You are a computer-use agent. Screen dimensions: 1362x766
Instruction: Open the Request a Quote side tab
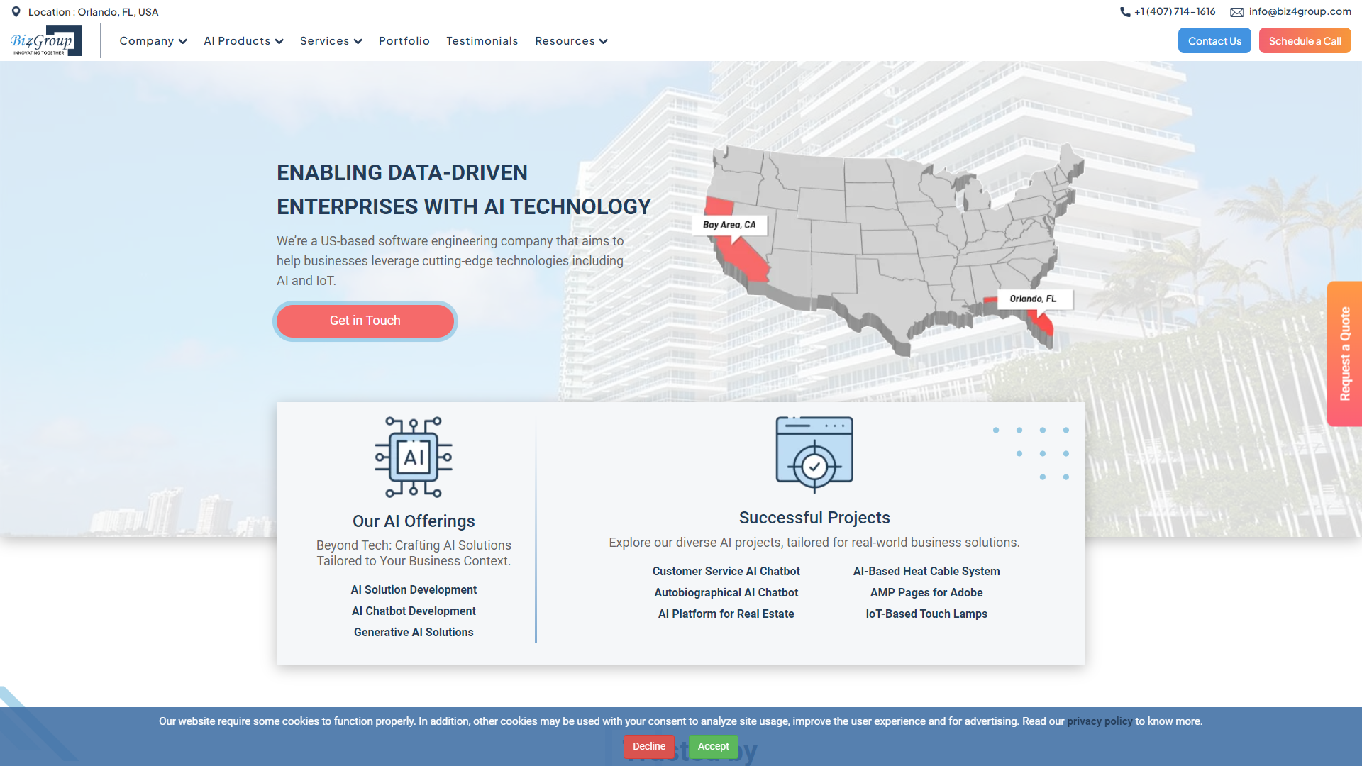[x=1344, y=354]
